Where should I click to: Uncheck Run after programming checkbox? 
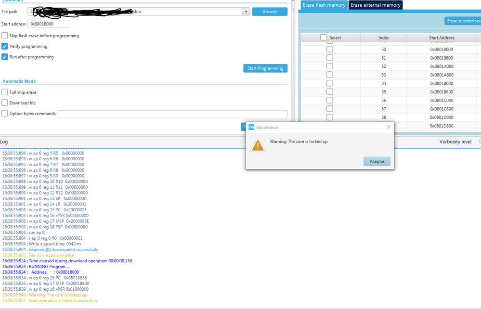[x=5, y=57]
